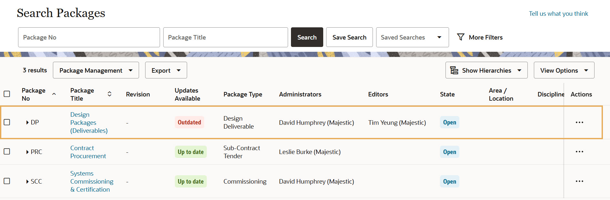The height and width of the screenshot is (200, 610).
Task: Expand the SCC package row triangle
Action: coord(27,182)
